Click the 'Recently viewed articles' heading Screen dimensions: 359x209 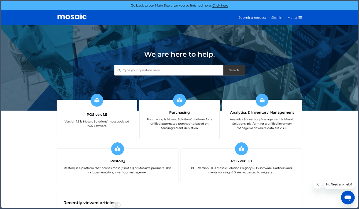(89, 203)
